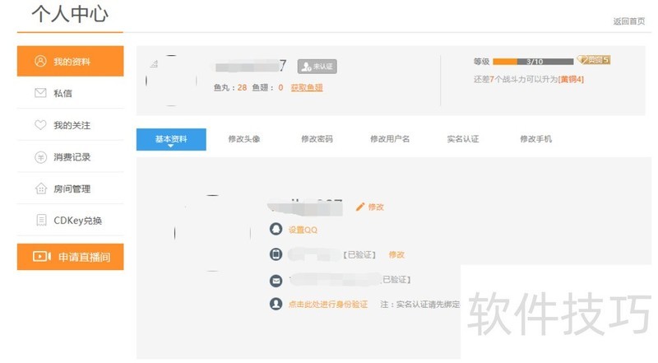Click the email envelope icon in profile
Viewport: 658px width, 363px height.
276,280
